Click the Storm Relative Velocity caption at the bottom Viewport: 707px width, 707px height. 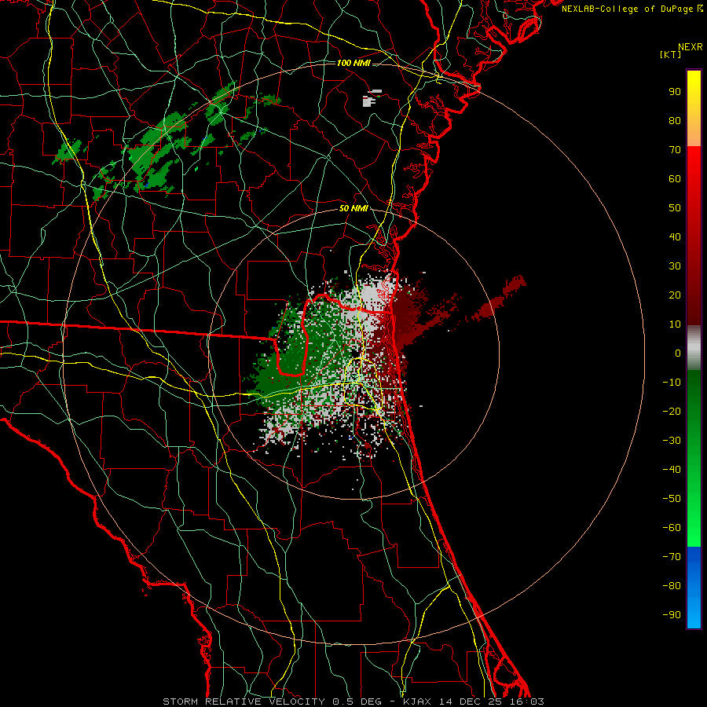(353, 702)
